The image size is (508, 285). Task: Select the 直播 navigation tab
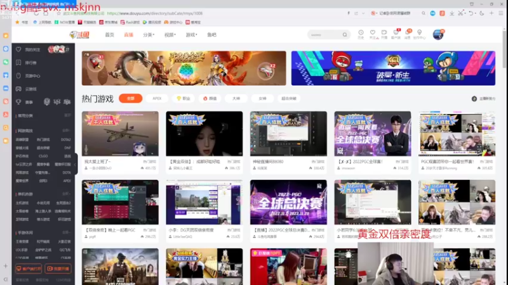(129, 35)
